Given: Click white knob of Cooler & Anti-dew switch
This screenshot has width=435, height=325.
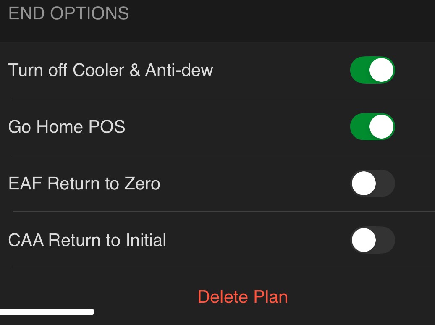Looking at the screenshot, I should pyautogui.click(x=381, y=70).
